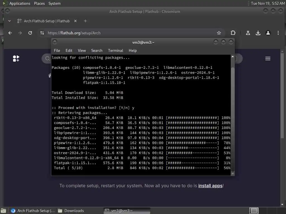Reload the Flathub page
This screenshot has width=286, height=214.
[x=30, y=33]
